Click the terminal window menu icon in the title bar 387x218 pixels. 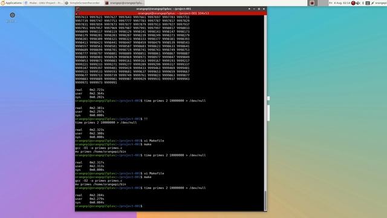78,9
